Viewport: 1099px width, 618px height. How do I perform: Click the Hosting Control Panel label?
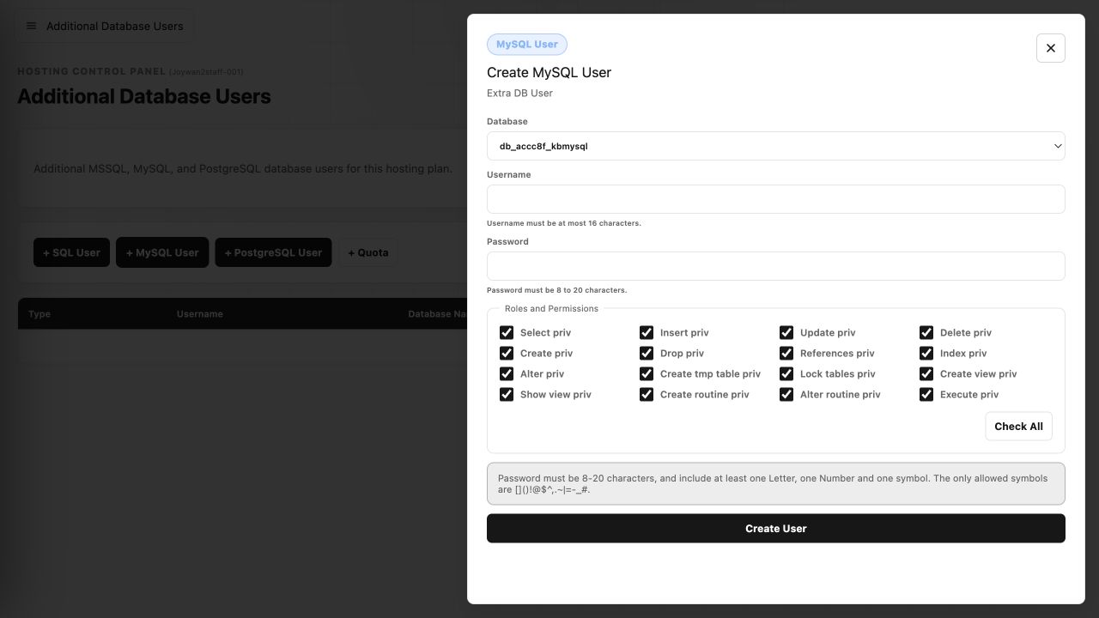tap(91, 71)
